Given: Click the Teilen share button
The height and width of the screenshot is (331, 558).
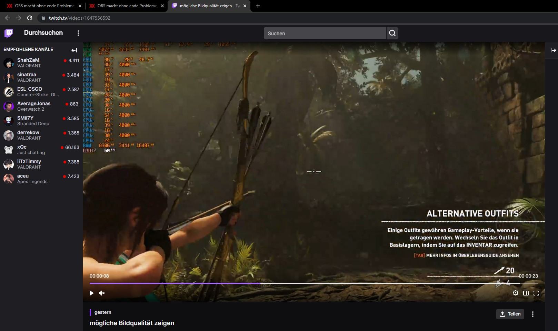Looking at the screenshot, I should tap(510, 314).
